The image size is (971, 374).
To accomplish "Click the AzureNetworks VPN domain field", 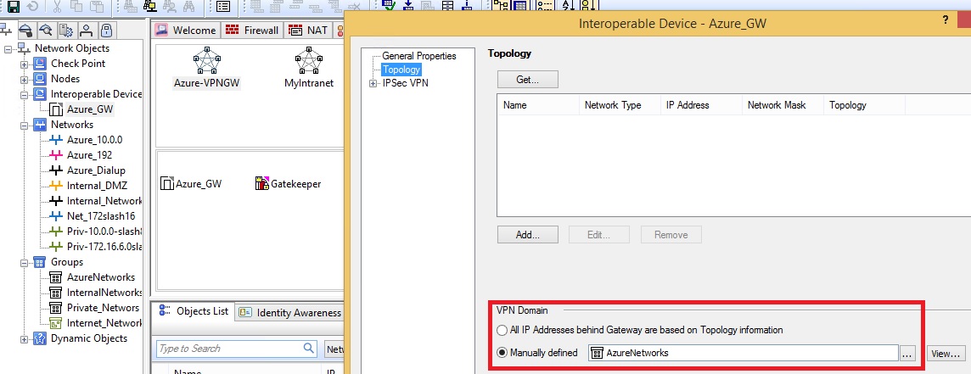I will 743,353.
